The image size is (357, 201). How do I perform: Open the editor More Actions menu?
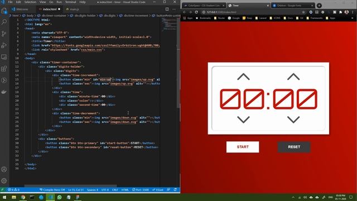pos(174,9)
